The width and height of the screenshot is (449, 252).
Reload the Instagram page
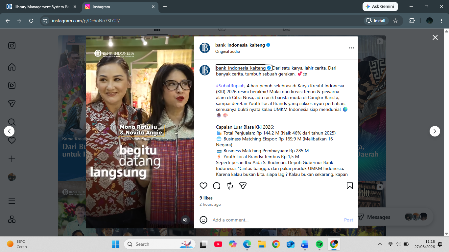[x=31, y=21]
